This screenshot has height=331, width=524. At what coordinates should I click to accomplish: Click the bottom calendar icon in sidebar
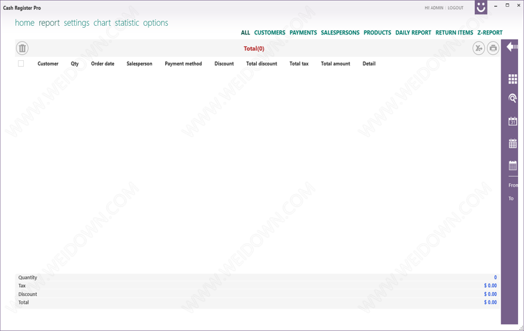(x=513, y=165)
